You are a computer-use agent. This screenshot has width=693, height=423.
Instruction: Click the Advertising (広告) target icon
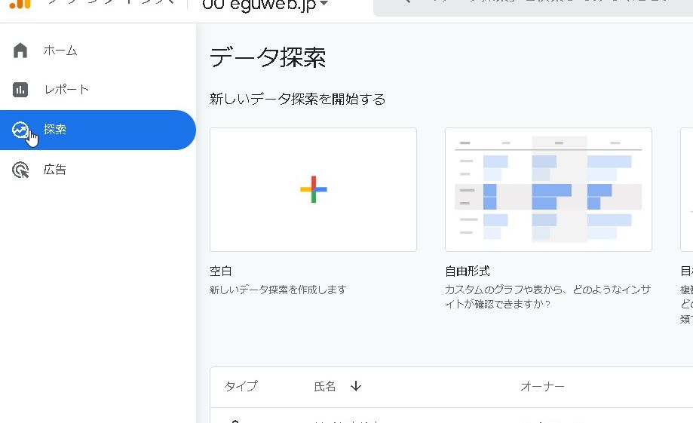(20, 170)
